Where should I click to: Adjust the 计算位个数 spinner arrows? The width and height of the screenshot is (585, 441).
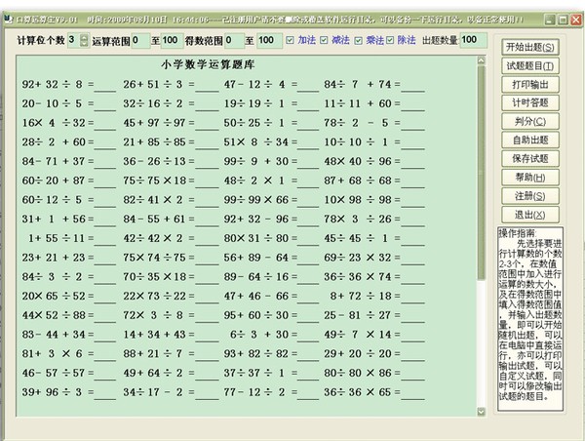[x=86, y=40]
